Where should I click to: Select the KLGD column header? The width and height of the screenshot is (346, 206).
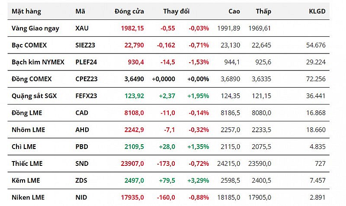coord(317,11)
